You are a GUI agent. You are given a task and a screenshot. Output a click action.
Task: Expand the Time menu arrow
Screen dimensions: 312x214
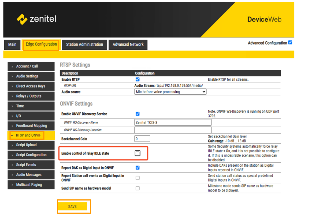[x=12, y=106]
